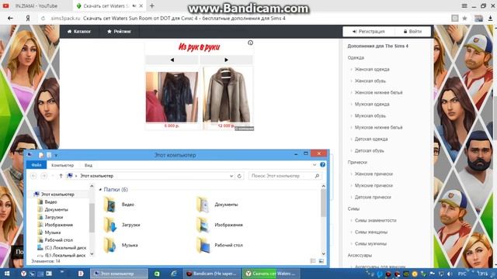
Task: Click Explorer back navigation arrow
Action: (34, 176)
